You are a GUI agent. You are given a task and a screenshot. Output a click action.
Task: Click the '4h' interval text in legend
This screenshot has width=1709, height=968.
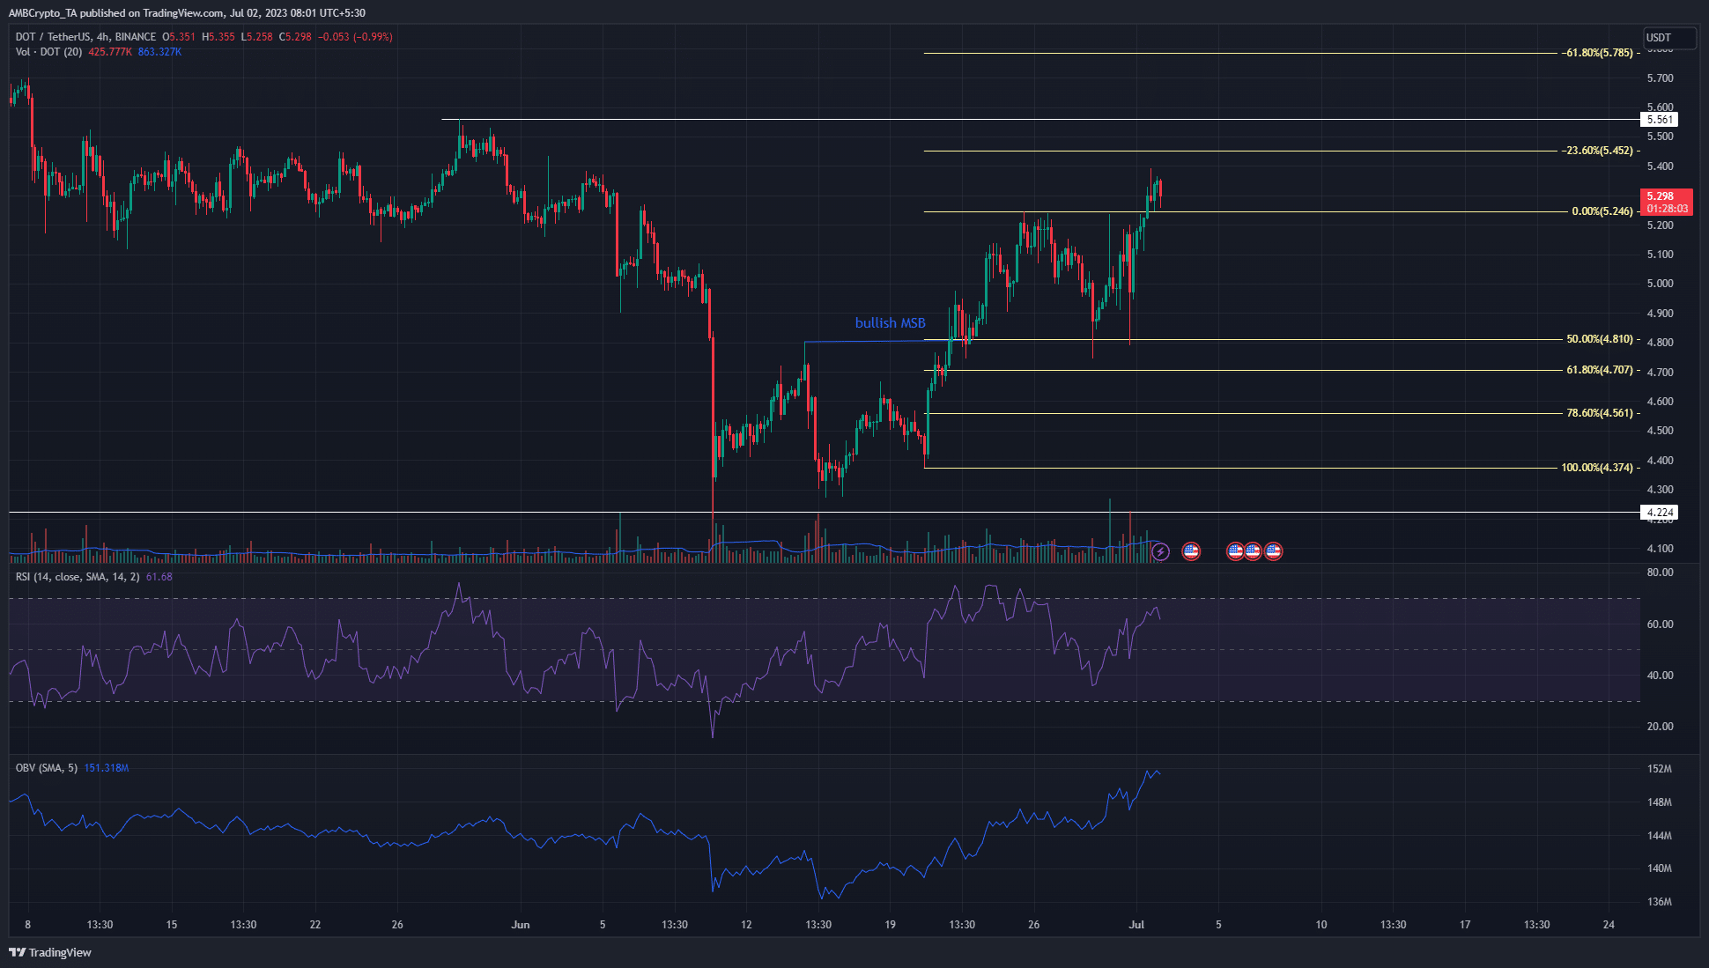pyautogui.click(x=103, y=37)
